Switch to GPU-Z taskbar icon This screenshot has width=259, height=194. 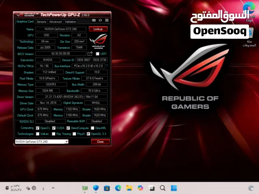85,188
